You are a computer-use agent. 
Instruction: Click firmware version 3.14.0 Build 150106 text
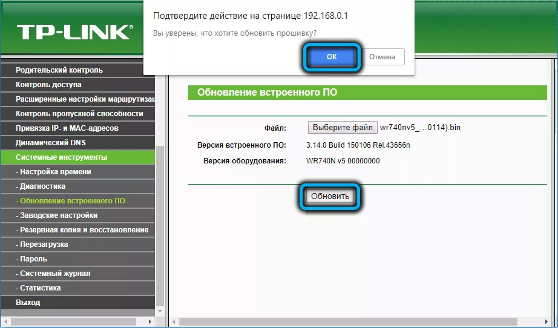click(x=358, y=145)
